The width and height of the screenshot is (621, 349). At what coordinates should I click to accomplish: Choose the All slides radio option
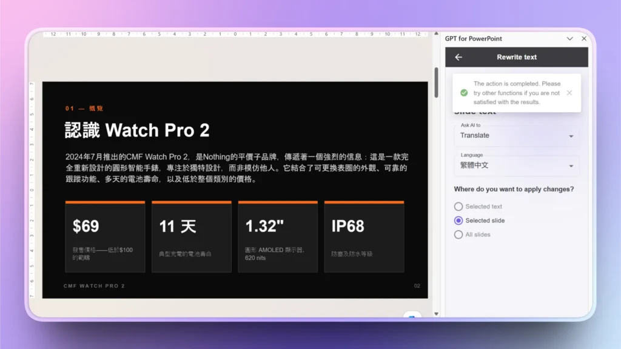pos(458,234)
